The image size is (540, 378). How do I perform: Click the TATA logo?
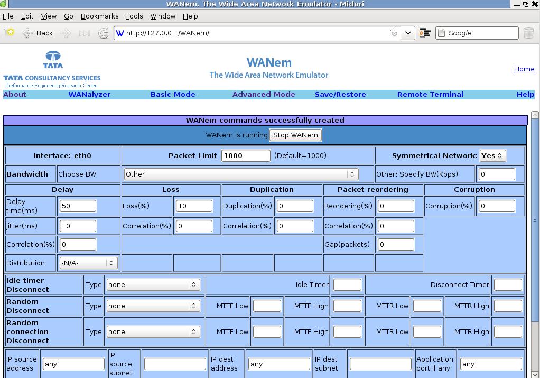pos(53,60)
